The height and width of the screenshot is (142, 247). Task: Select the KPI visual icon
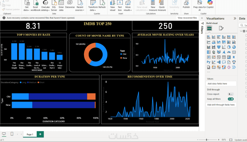pos(214,57)
